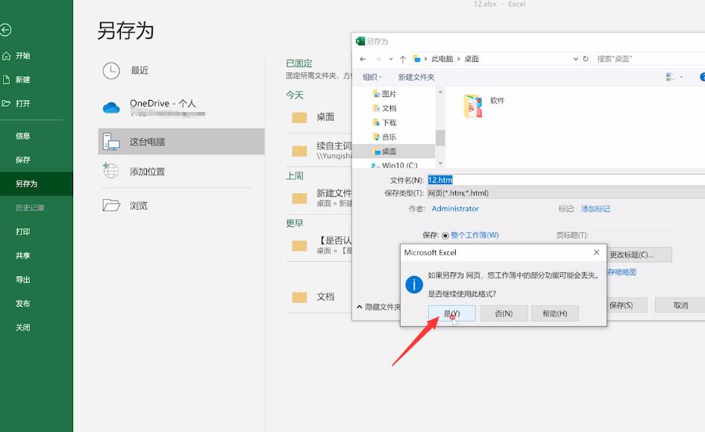Open the 【是否认 folder under 更早
The height and width of the screenshot is (432, 705).
pos(319,245)
